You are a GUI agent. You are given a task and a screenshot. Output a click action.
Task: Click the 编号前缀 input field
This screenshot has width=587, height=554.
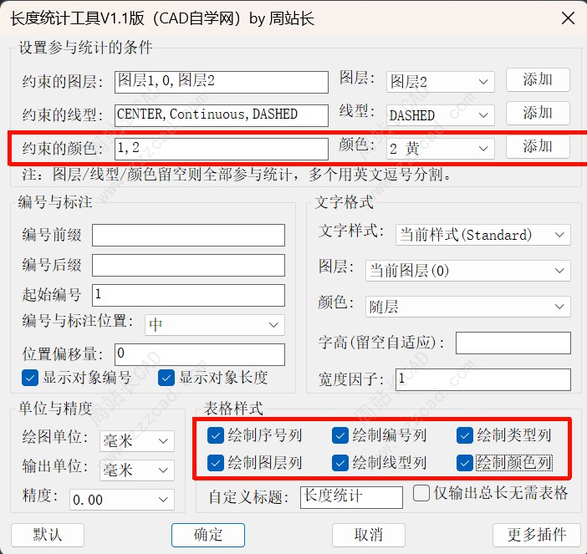tap(188, 236)
